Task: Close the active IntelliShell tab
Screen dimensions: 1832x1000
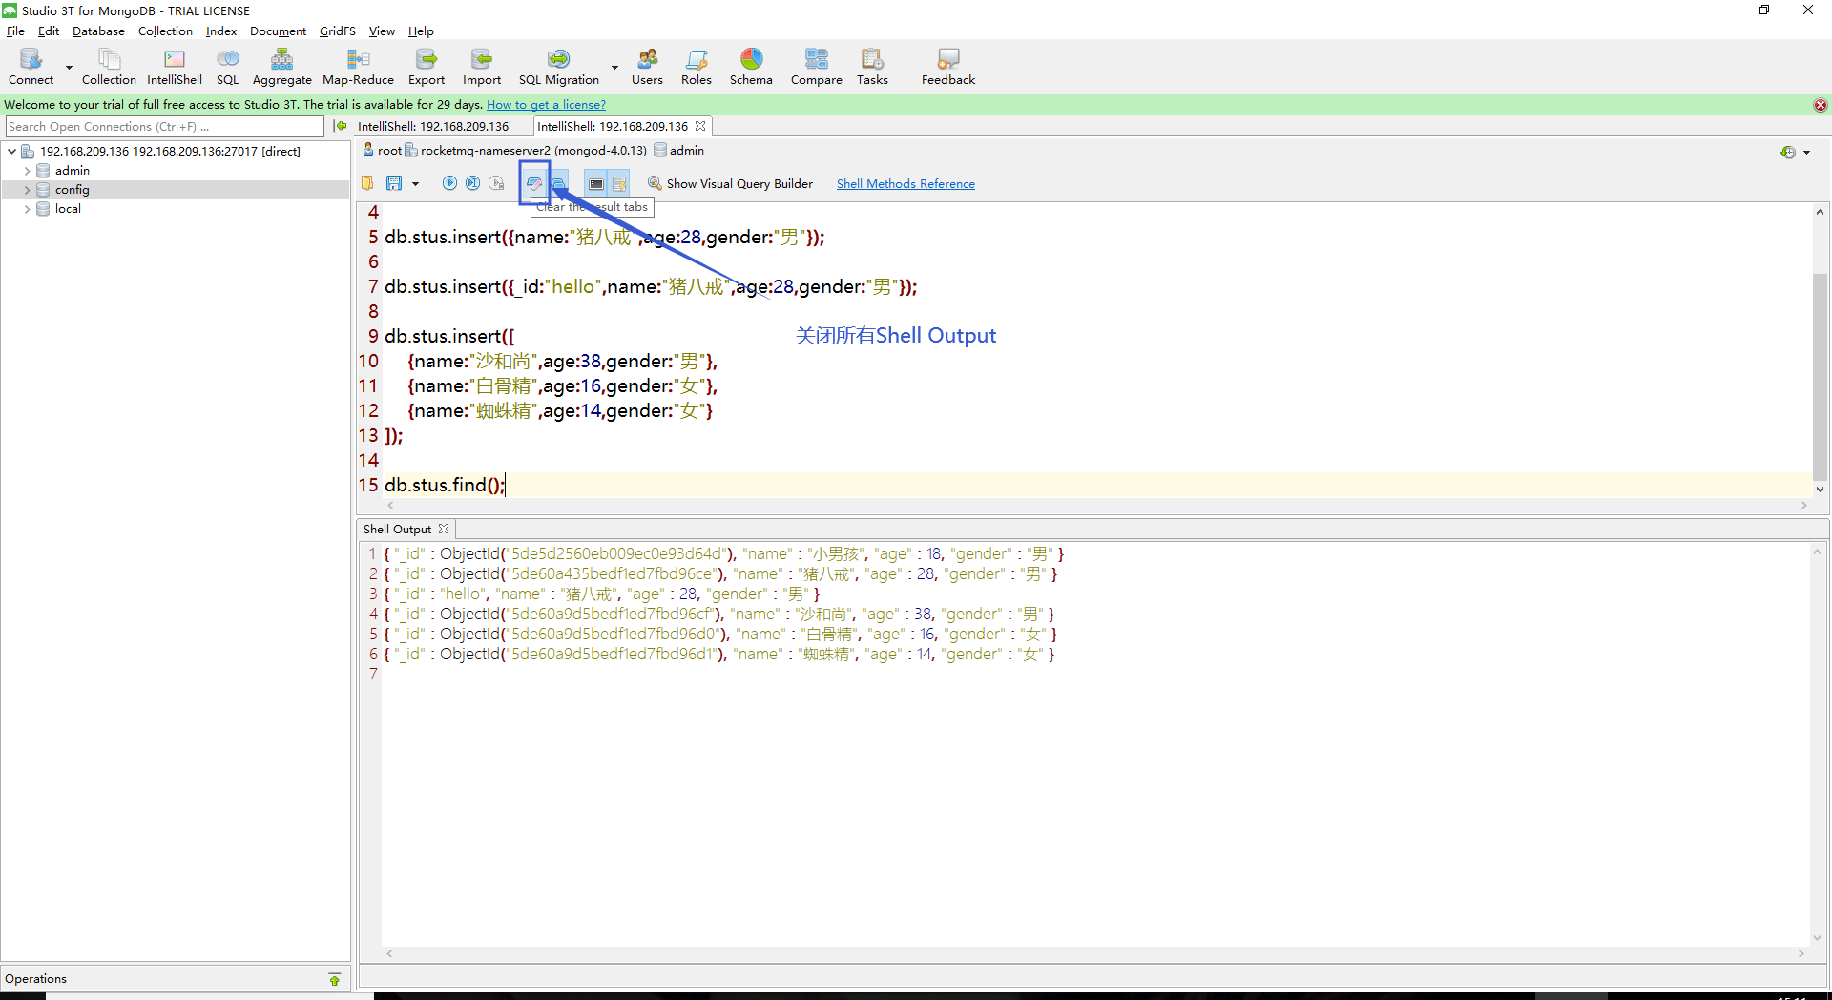Action: (x=700, y=126)
